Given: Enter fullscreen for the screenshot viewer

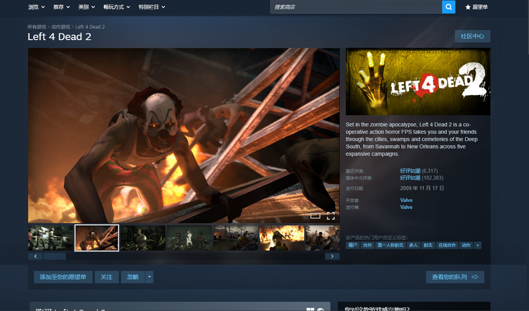Looking at the screenshot, I should (331, 215).
